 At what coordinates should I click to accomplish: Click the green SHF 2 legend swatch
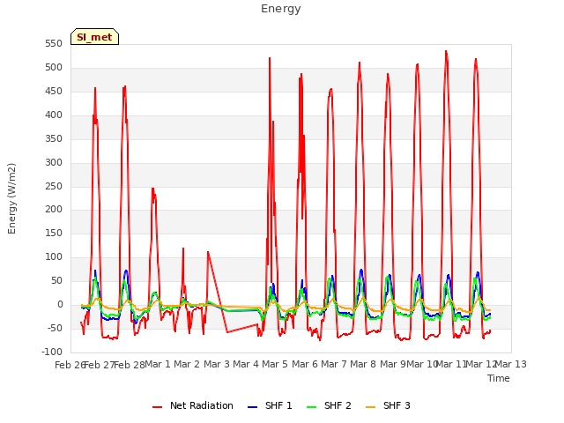pyautogui.click(x=311, y=407)
